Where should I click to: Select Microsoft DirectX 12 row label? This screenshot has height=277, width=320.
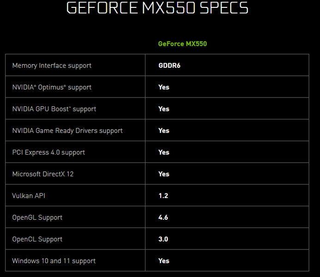point(43,174)
